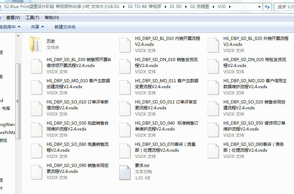This screenshot has height=194, width=294.
Task: Open the 工具(T) menu
Action: click(32, 18)
